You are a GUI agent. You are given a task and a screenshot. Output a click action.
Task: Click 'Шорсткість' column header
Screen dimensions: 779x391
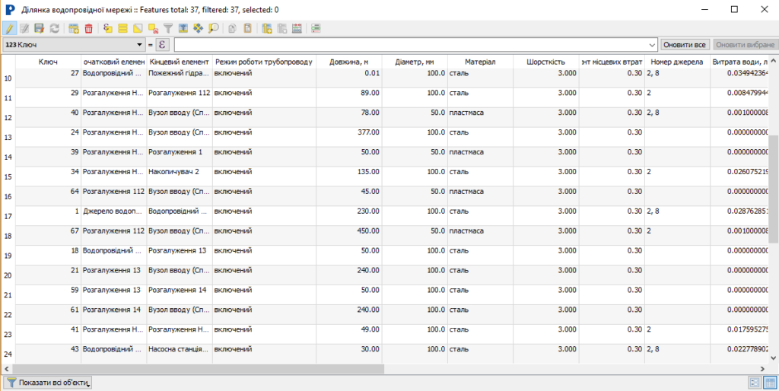[x=546, y=62]
